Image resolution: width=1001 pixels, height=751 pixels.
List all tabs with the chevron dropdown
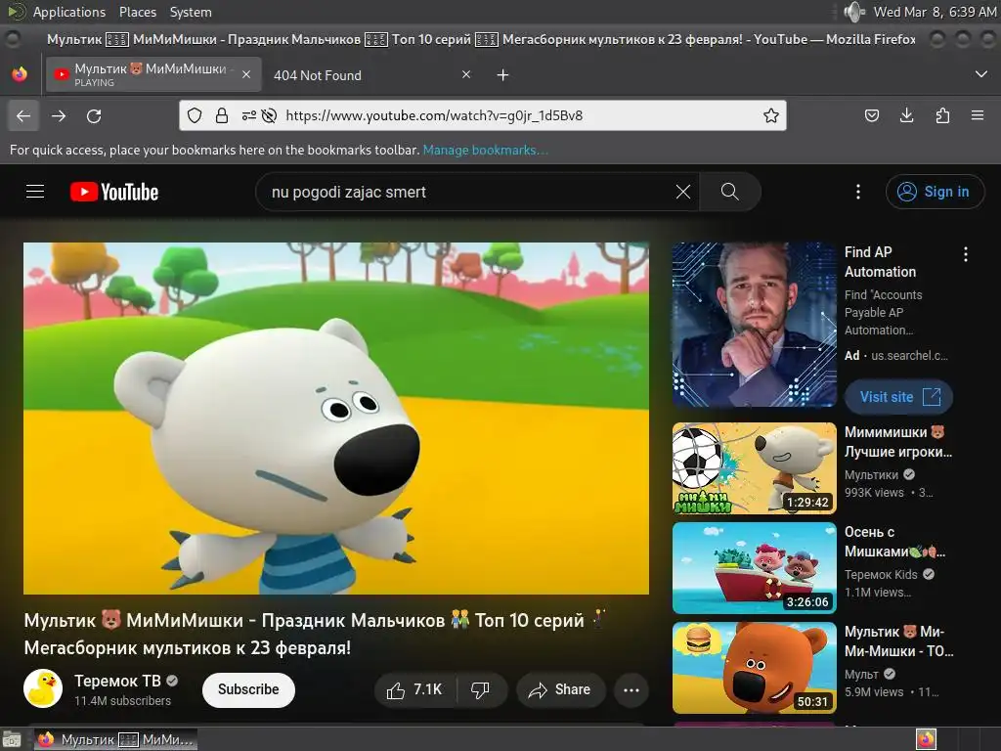coord(981,74)
